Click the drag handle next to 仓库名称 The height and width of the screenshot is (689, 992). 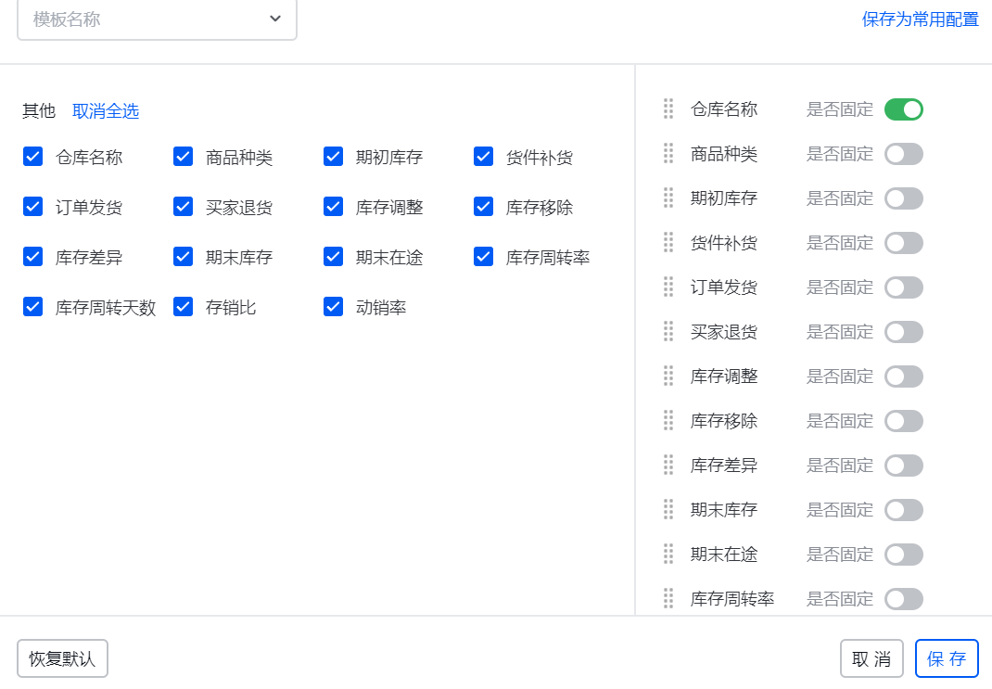tap(668, 109)
